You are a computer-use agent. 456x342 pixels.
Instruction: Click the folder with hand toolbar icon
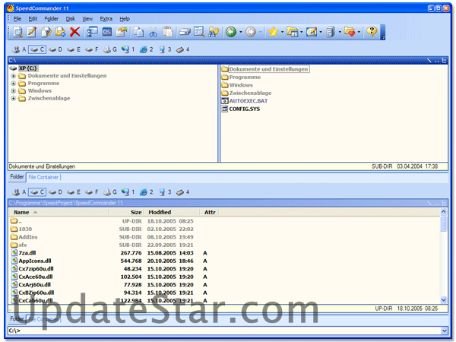click(122, 32)
